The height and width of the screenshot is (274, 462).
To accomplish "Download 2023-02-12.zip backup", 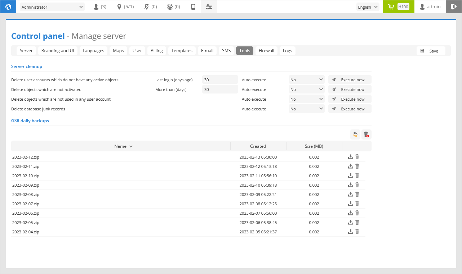I will (350, 157).
